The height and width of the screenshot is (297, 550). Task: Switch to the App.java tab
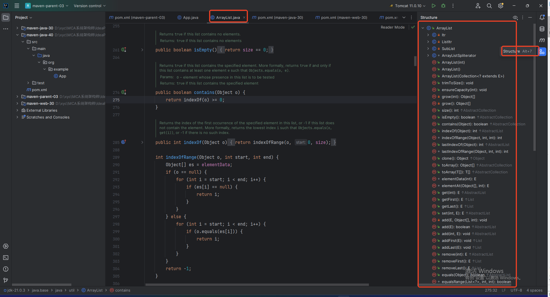pos(188,17)
